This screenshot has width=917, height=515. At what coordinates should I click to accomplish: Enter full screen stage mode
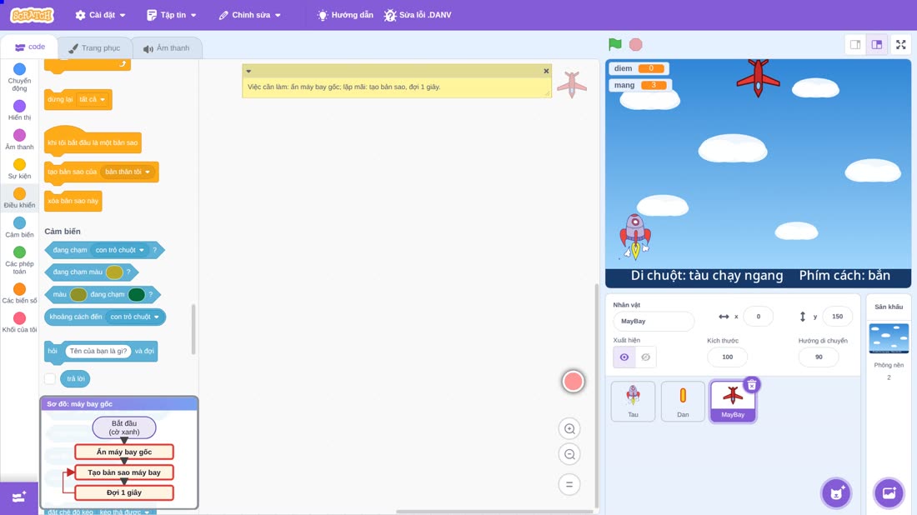(x=900, y=44)
